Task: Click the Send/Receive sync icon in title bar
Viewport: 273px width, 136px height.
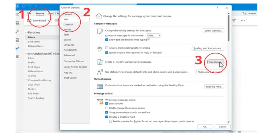Action: tap(24, 6)
